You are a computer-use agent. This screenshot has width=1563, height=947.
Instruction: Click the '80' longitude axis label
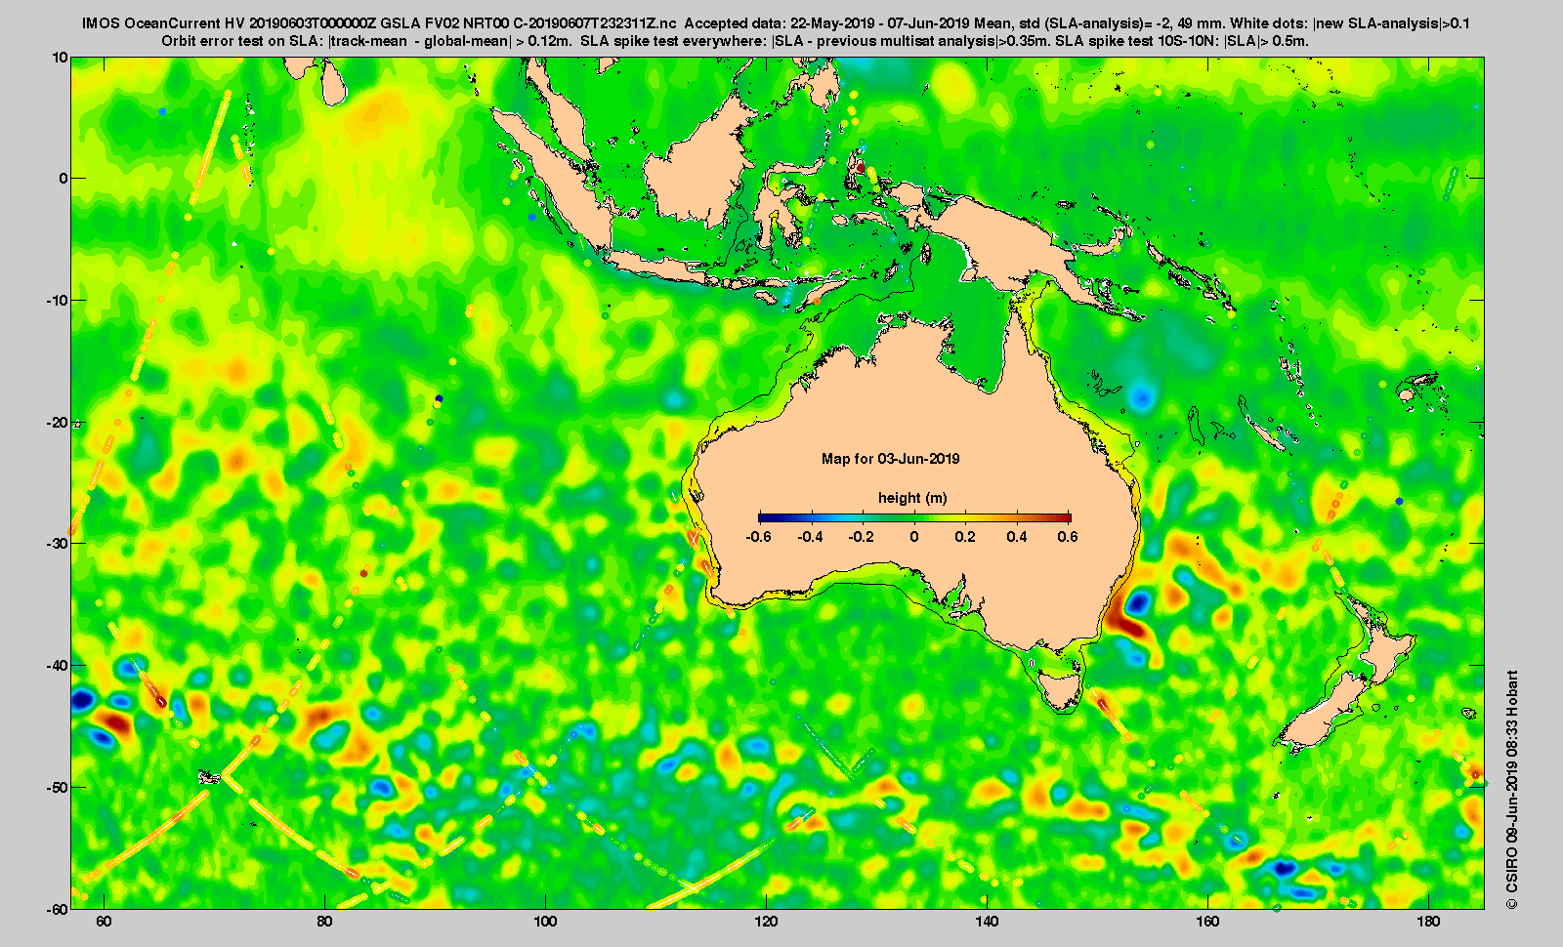click(324, 922)
